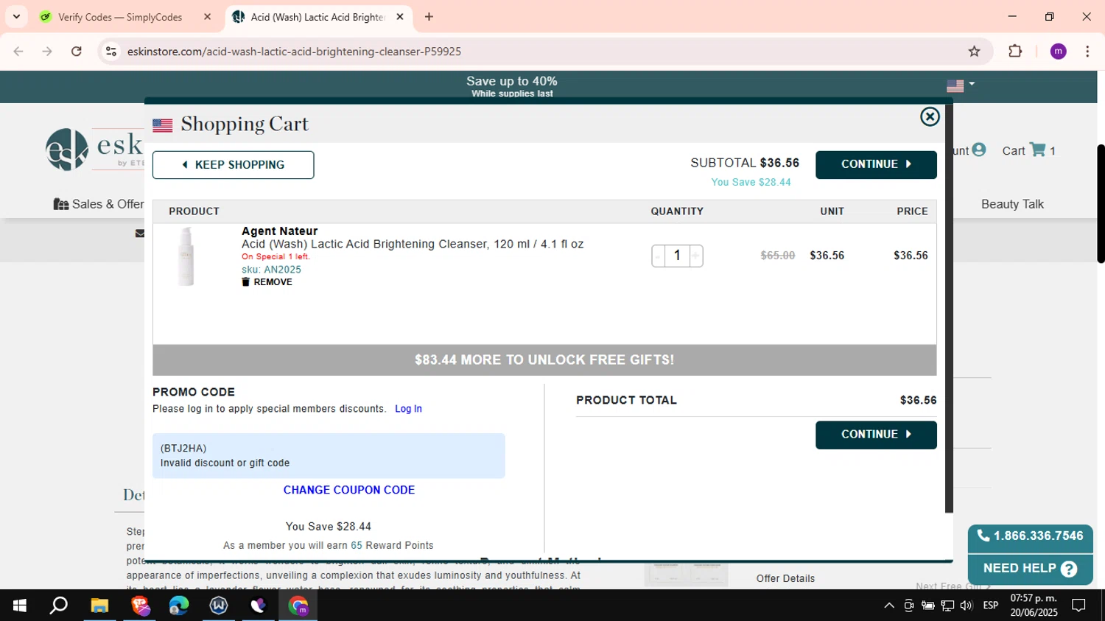
Task: Decrease the cleanser quantity with minus
Action: tap(658, 256)
